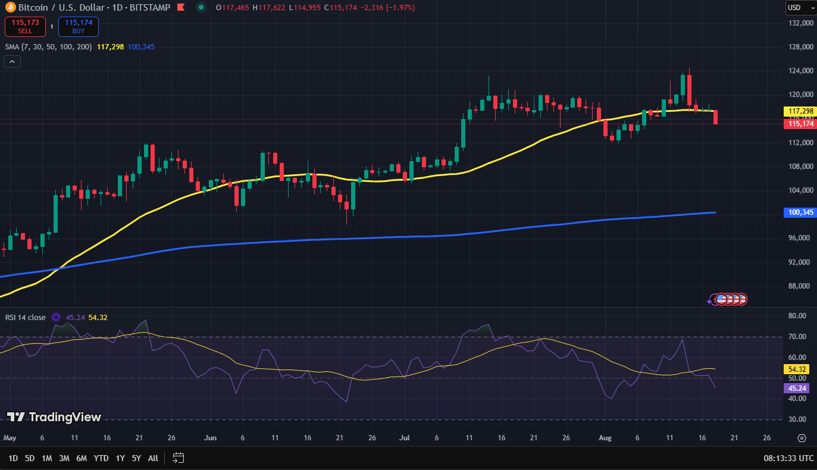Image resolution: width=817 pixels, height=470 pixels.
Task: Open the chart settings gear icon
Action: click(x=802, y=438)
